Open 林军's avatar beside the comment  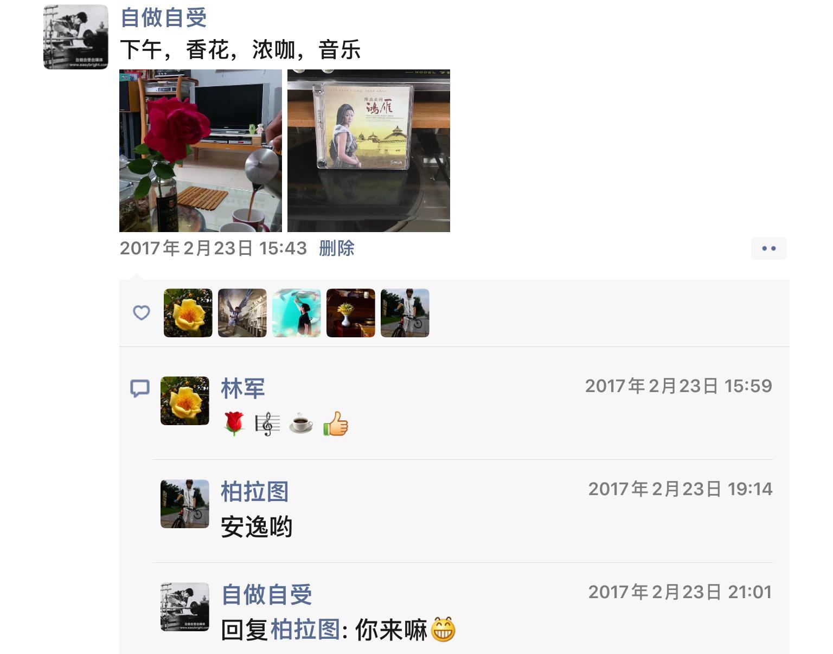185,401
